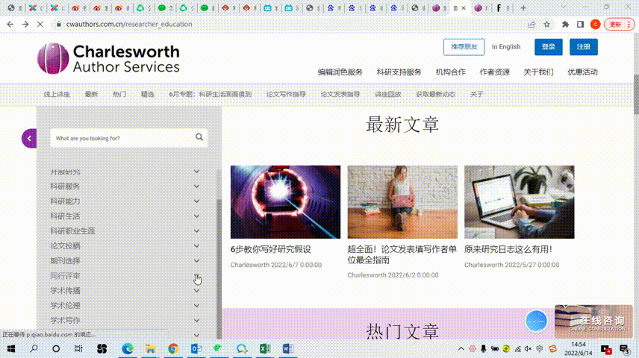Screen dimensions: 639x358
Task: Click the blue round chat bubble icon
Action: [x=536, y=321]
